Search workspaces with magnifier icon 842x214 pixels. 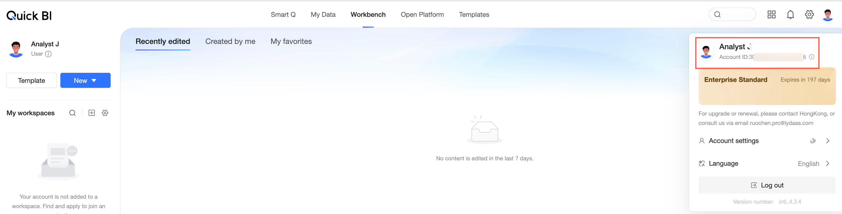72,113
